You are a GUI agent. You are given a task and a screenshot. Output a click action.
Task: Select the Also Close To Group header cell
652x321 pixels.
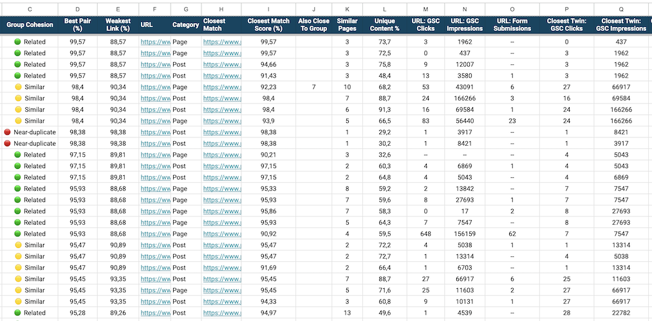click(x=313, y=25)
